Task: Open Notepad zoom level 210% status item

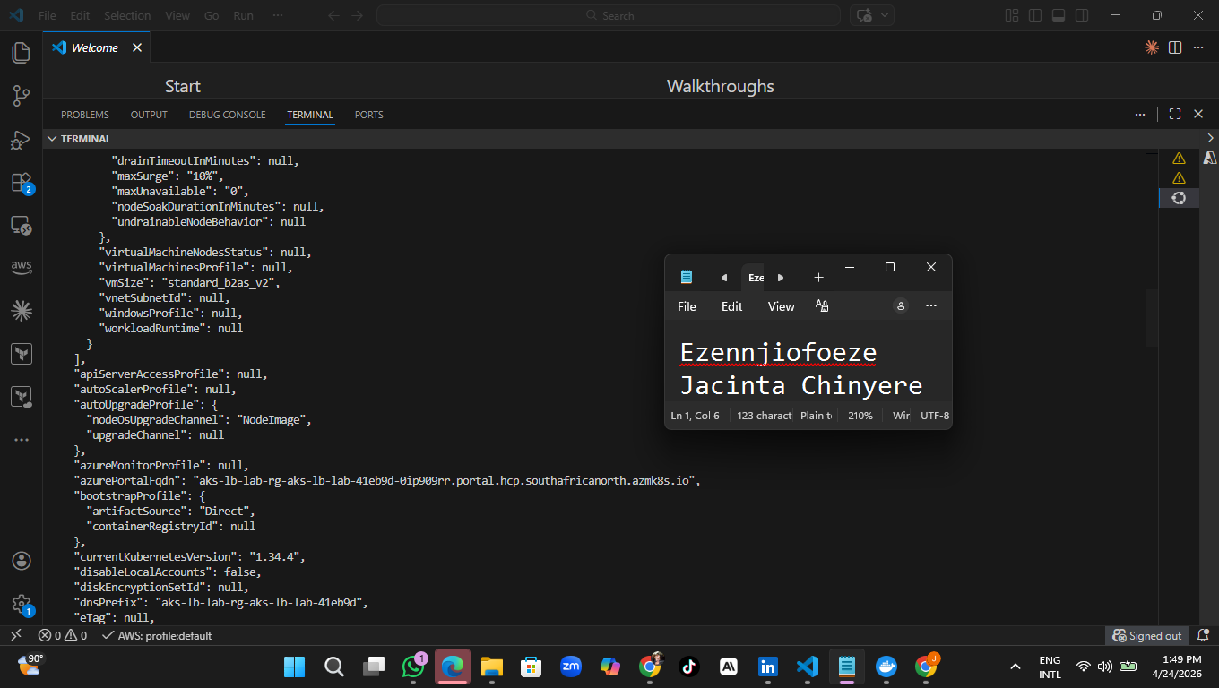Action: [860, 416]
